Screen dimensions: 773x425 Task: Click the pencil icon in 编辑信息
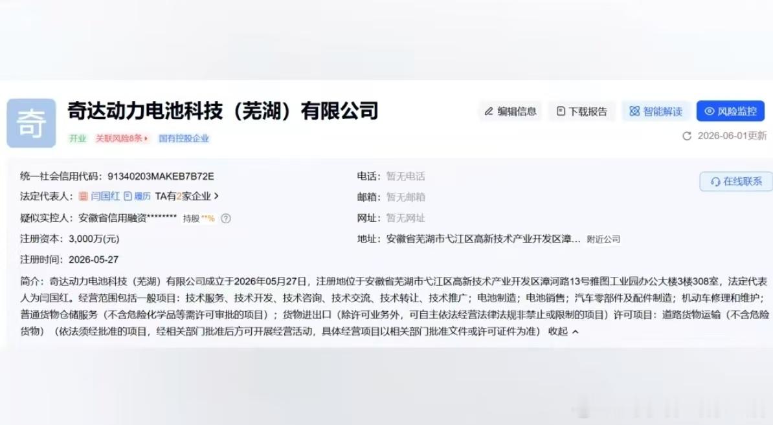(489, 111)
